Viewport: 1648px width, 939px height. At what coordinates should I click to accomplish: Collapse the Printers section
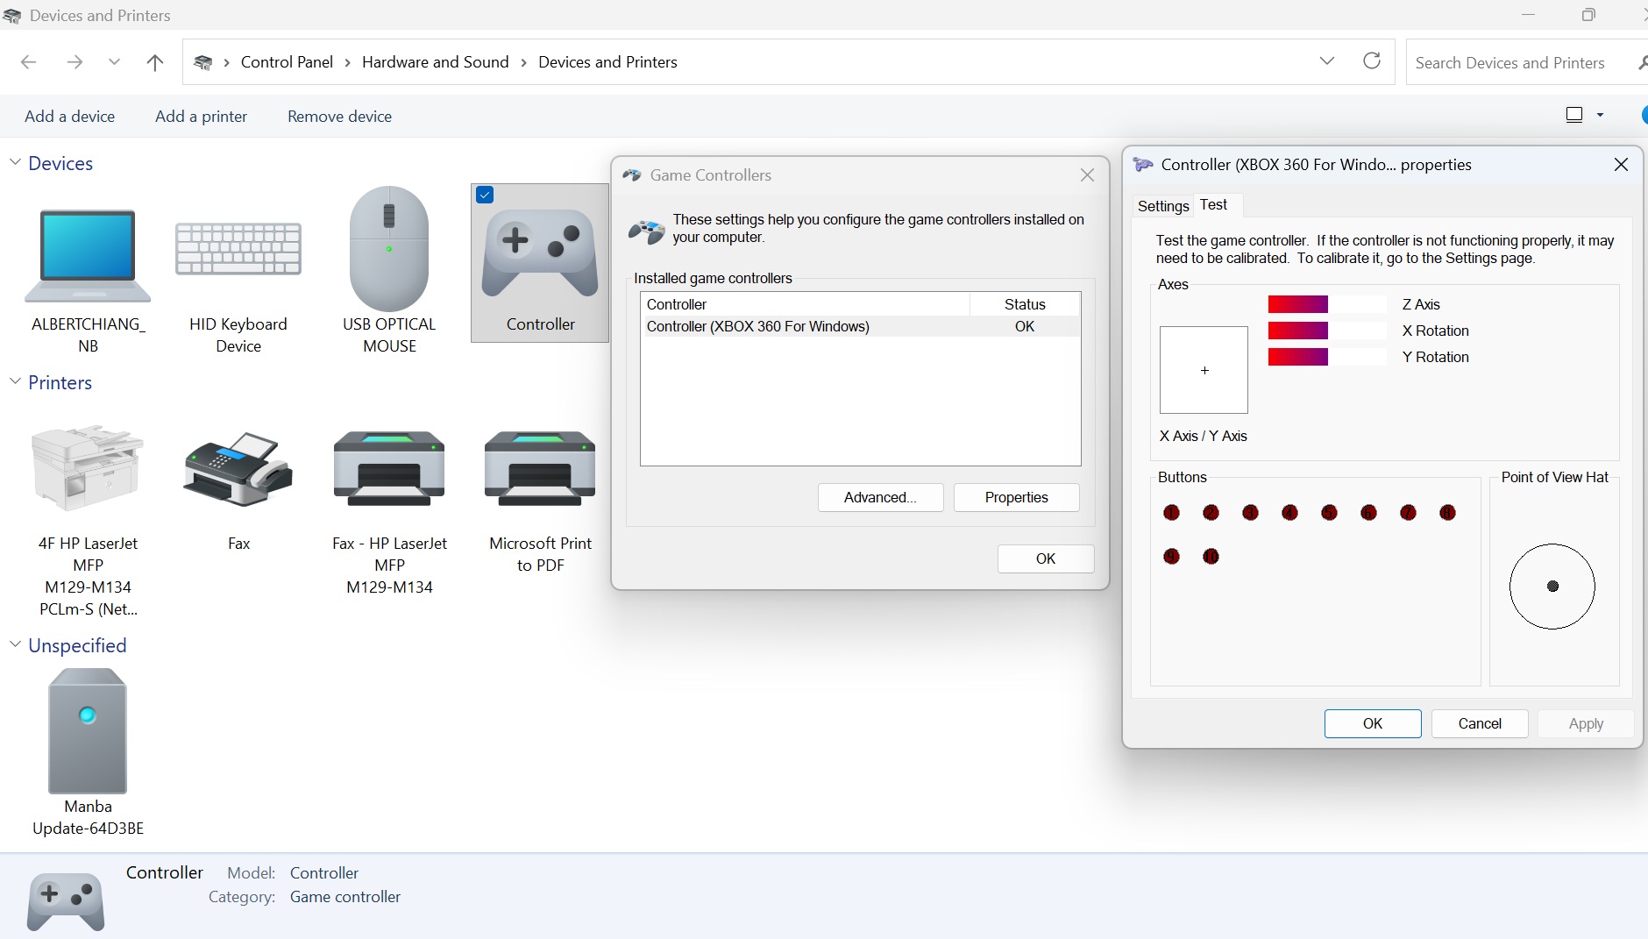click(15, 381)
